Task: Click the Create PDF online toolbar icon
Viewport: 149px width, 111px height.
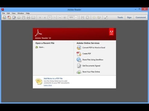Action: [x=9, y=18]
